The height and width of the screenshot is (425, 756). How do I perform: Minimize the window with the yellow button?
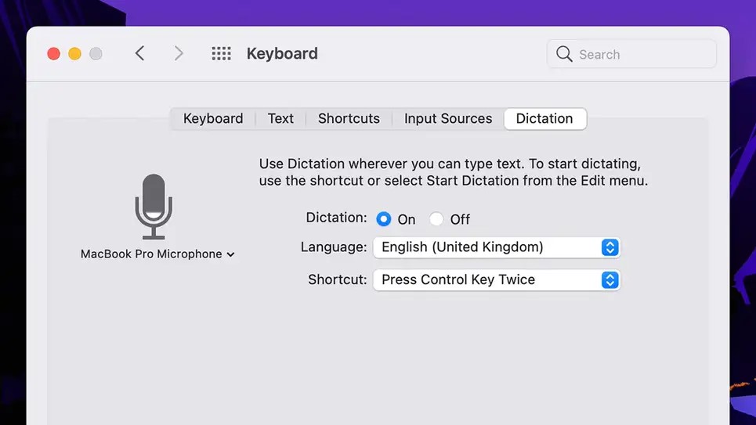click(74, 53)
